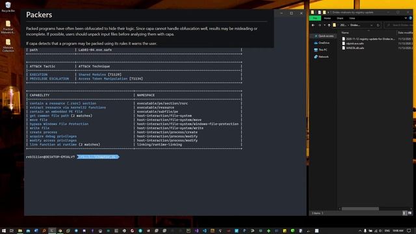The width and height of the screenshot is (416, 234).
Task: Open recent locations dropdown in File Explorer
Action: 325,25
